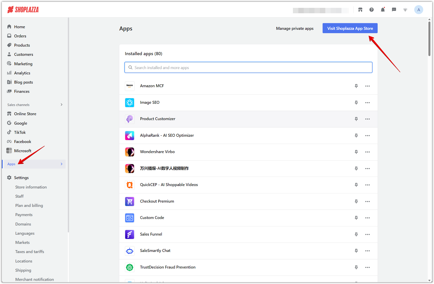434x284 pixels.
Task: Open the Checkout Premium app icon
Action: click(130, 201)
